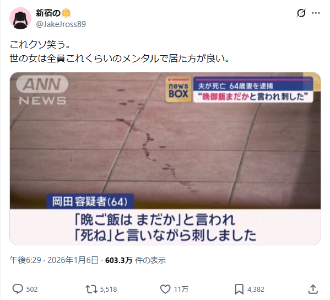Click the reply speech bubble icon
This screenshot has width=330, height=300.
point(18,289)
